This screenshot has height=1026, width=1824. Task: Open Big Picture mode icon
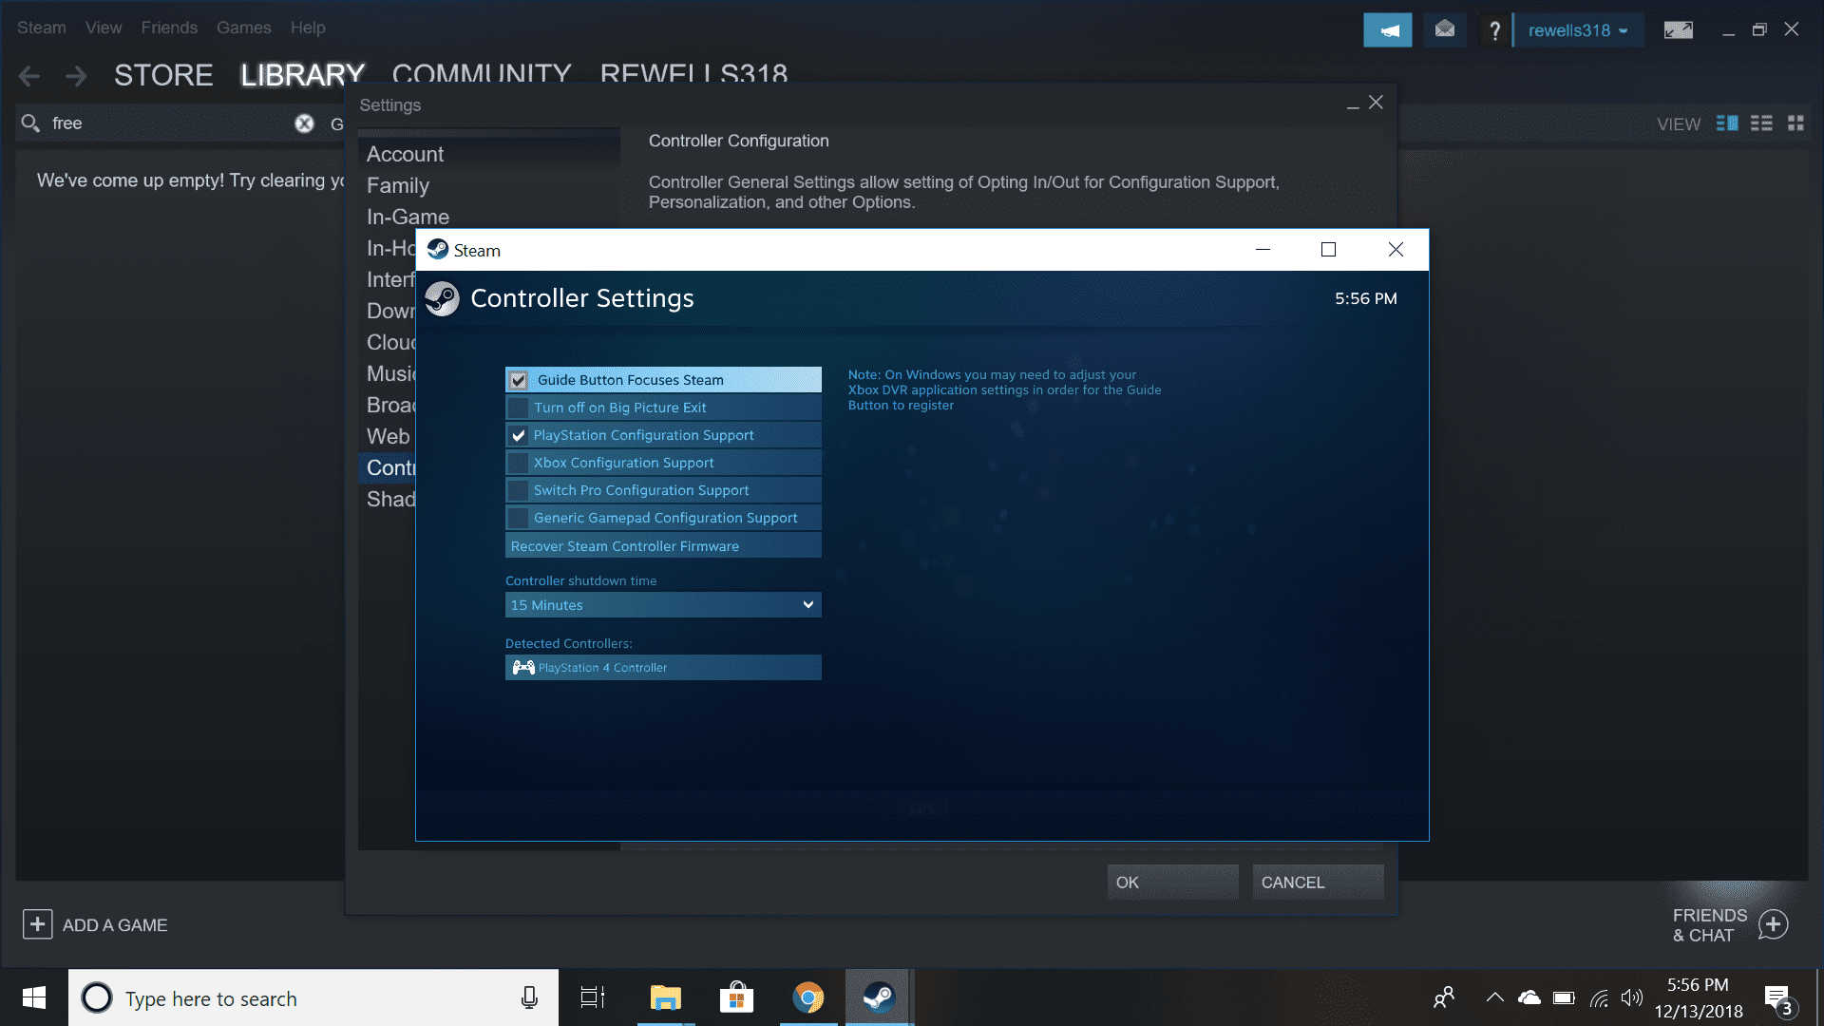(x=1678, y=30)
